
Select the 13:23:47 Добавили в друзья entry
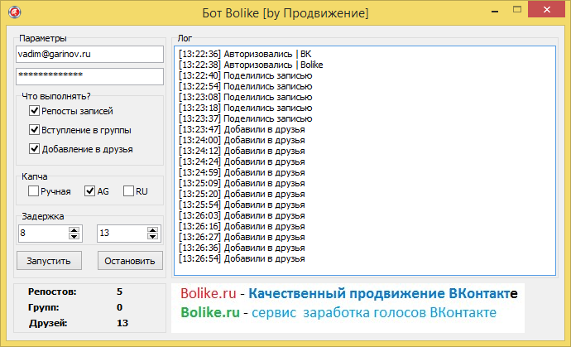pos(242,129)
